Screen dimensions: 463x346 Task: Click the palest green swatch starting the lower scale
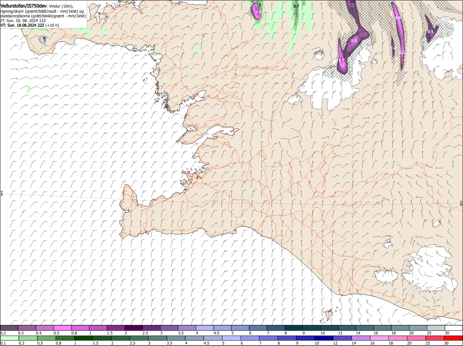pyautogui.click(x=9, y=338)
